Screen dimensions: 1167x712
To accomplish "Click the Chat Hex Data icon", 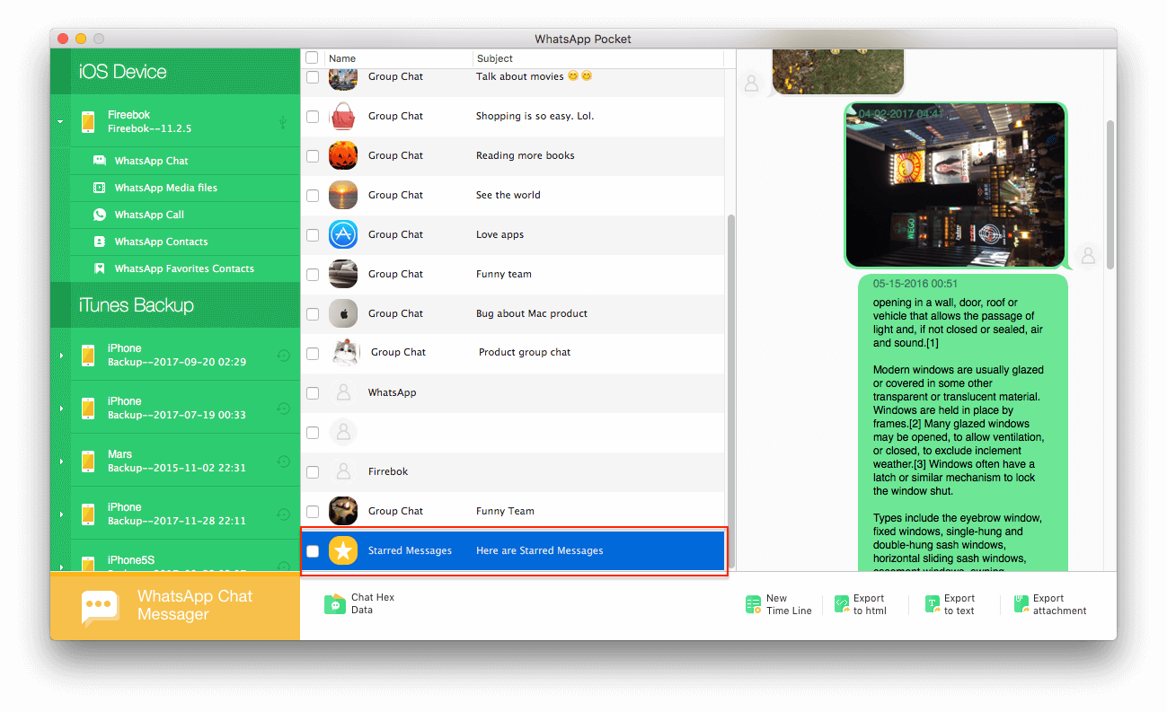I will (335, 604).
